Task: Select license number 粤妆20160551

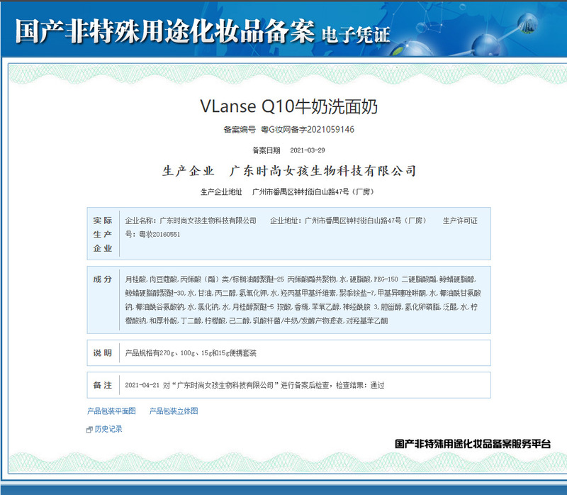Action: click(x=159, y=235)
